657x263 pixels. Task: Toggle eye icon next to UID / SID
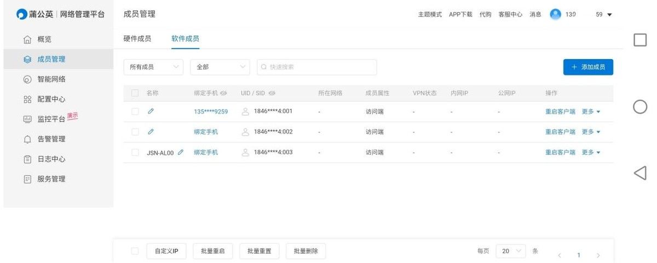tap(272, 93)
